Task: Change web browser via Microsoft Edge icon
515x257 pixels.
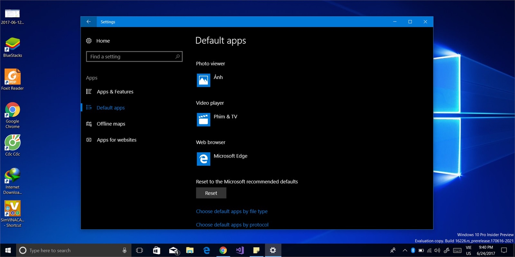Action: coord(203,159)
